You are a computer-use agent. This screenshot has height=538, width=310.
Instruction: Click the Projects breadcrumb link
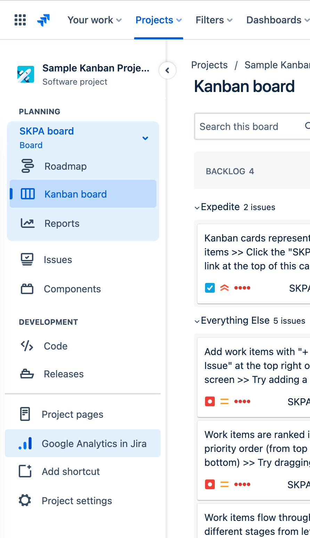point(209,65)
